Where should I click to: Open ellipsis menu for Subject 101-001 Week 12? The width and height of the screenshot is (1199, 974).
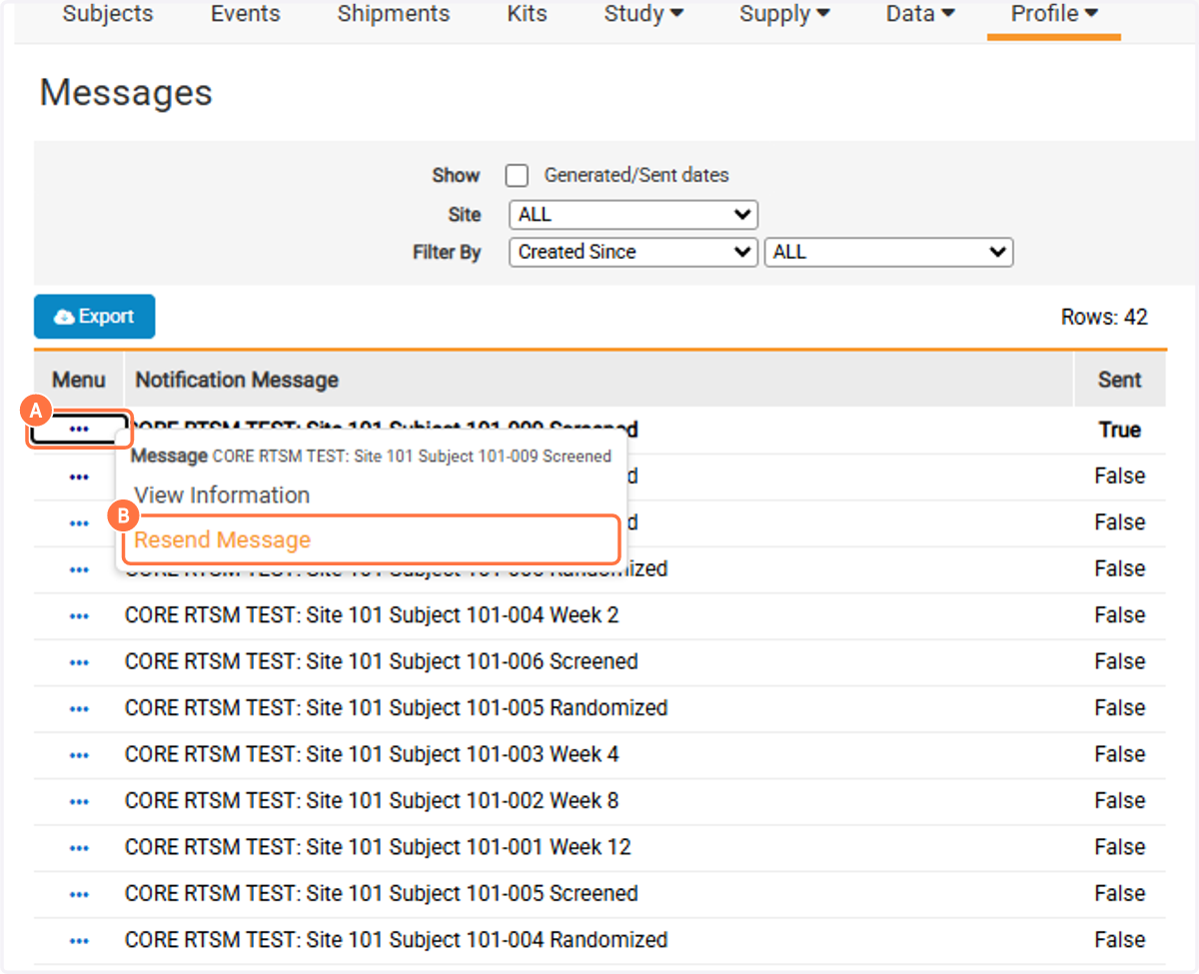(x=79, y=848)
